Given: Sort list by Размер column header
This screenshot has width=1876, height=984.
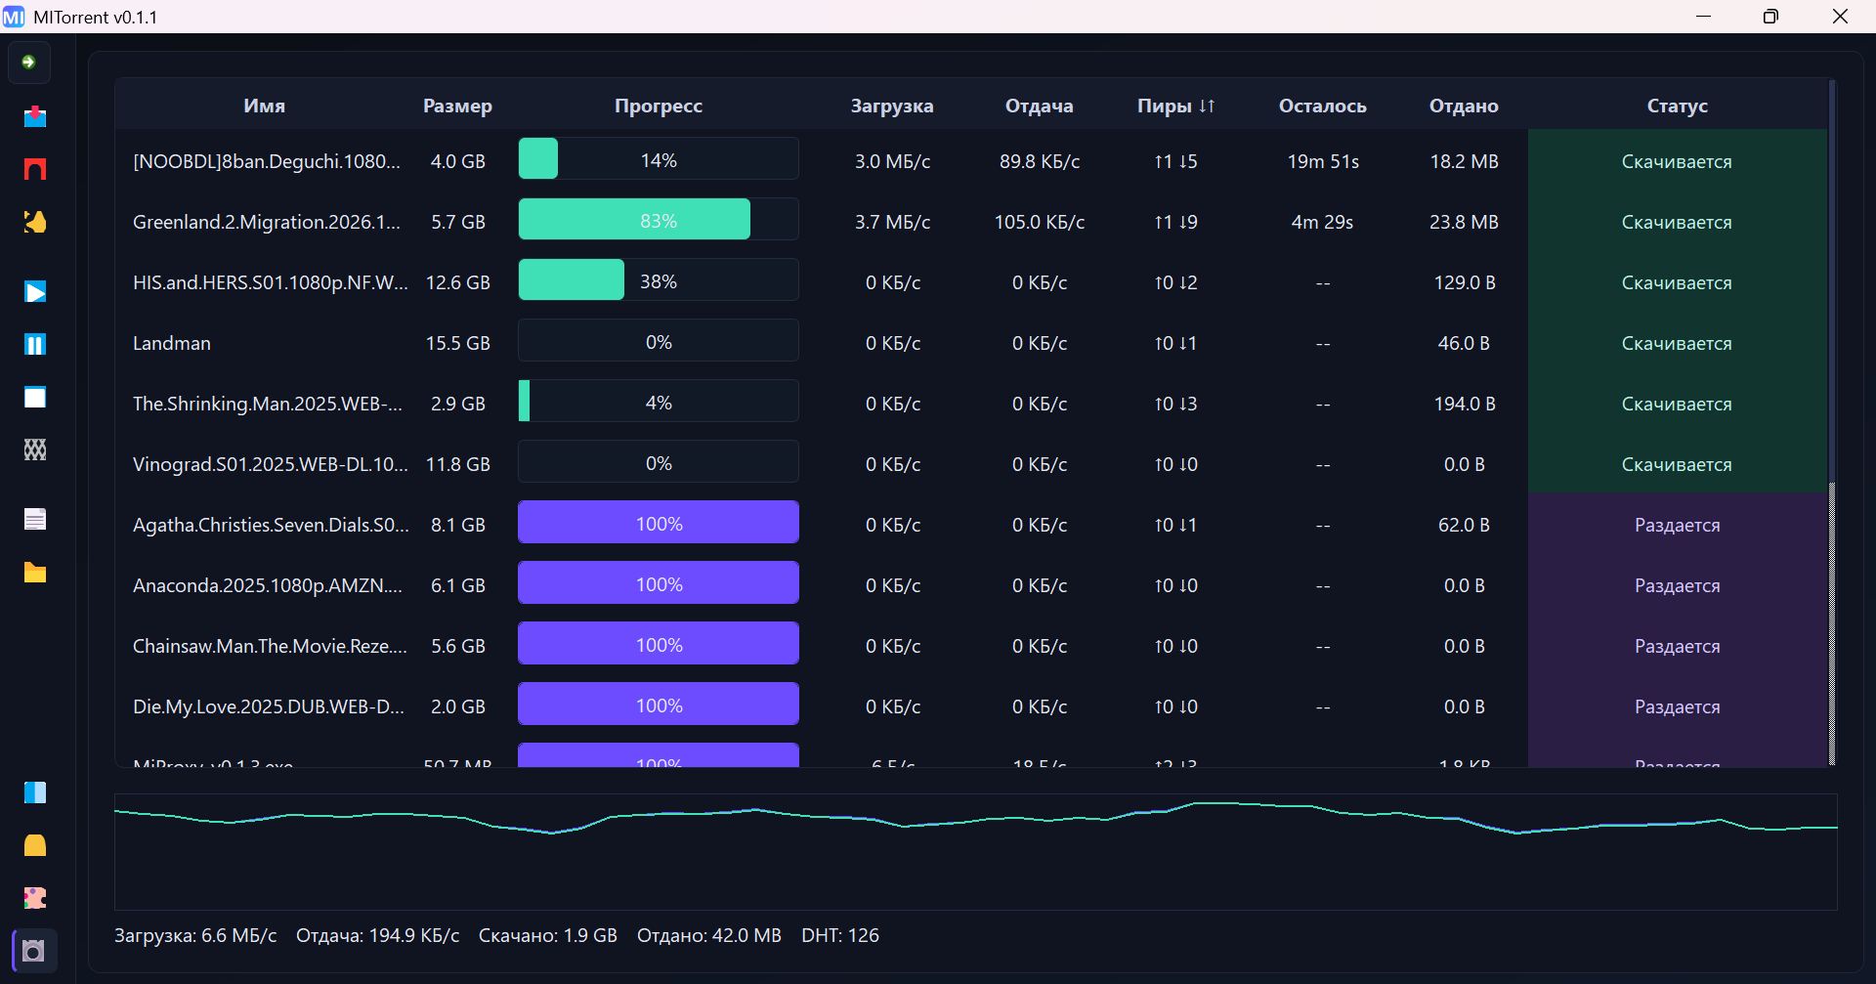Looking at the screenshot, I should 457,106.
